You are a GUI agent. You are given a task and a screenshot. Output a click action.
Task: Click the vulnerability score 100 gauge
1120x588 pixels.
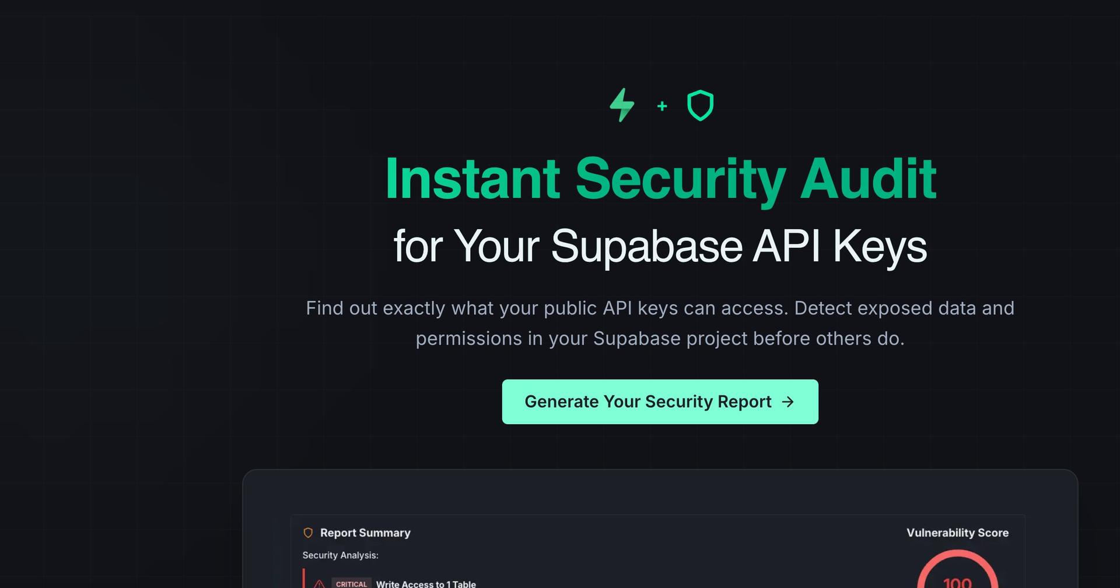click(x=957, y=570)
